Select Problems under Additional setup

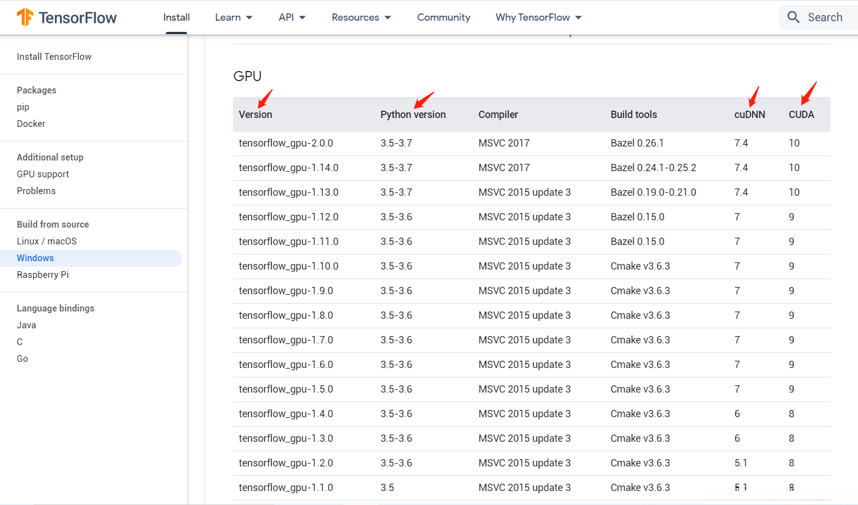(x=36, y=191)
